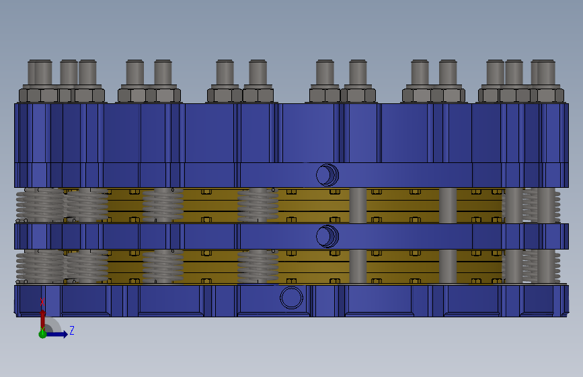Select the circular hole in the top blue plate
The image size is (583, 377).
pyautogui.click(x=327, y=175)
